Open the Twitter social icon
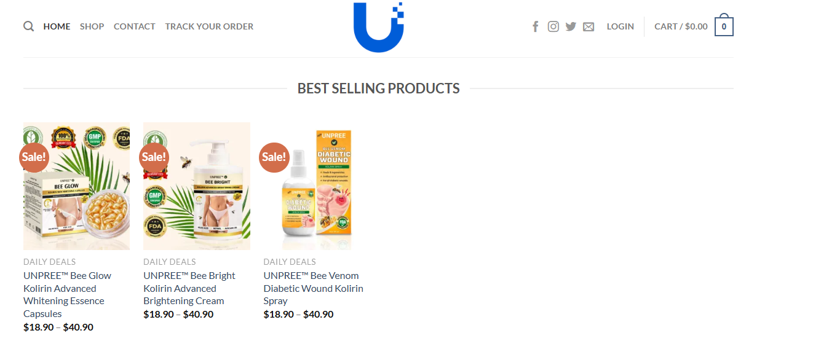Image resolution: width=813 pixels, height=341 pixels. click(571, 26)
